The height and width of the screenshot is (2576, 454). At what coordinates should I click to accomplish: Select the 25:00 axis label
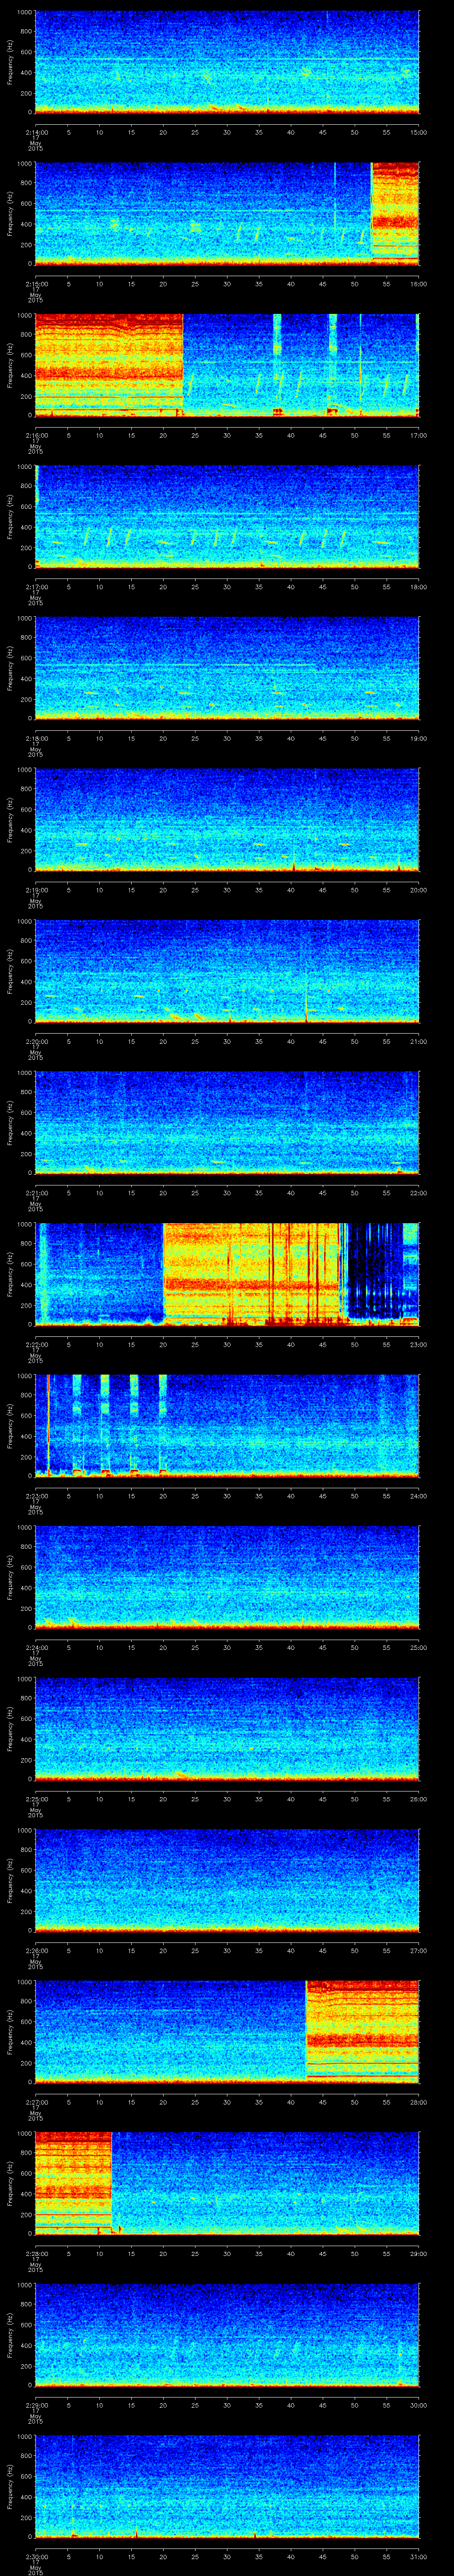click(419, 1647)
